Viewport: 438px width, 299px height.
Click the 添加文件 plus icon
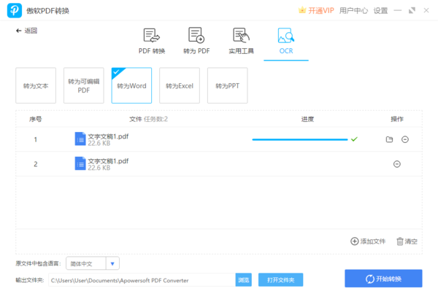pos(355,241)
